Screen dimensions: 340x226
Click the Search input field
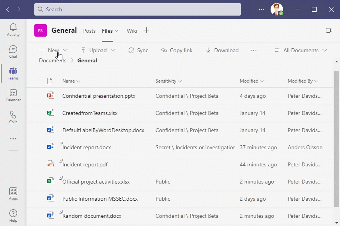coord(137,9)
